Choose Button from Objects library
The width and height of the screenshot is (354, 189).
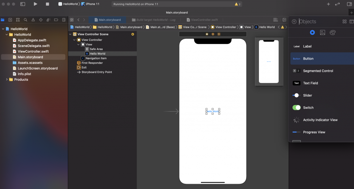pyautogui.click(x=322, y=58)
